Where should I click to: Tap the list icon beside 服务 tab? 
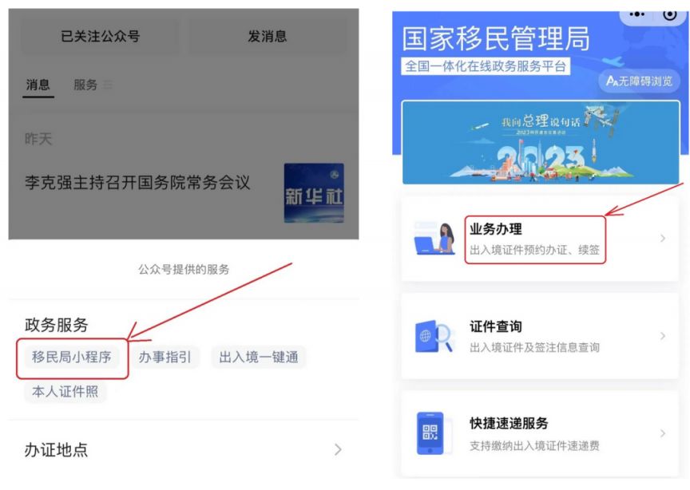pyautogui.click(x=107, y=85)
